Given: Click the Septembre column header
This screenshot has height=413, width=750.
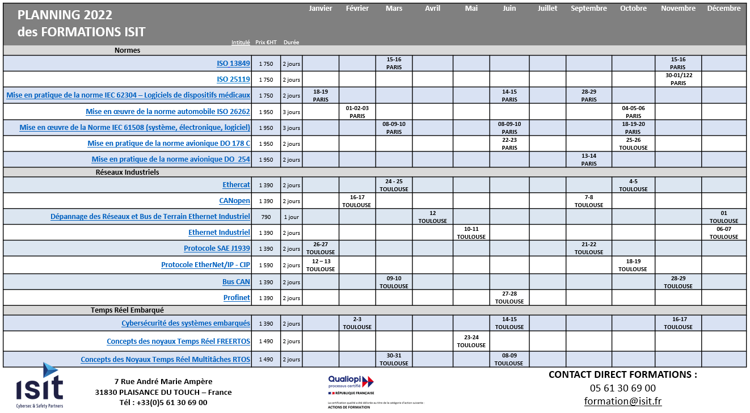Looking at the screenshot, I should click(x=589, y=9).
